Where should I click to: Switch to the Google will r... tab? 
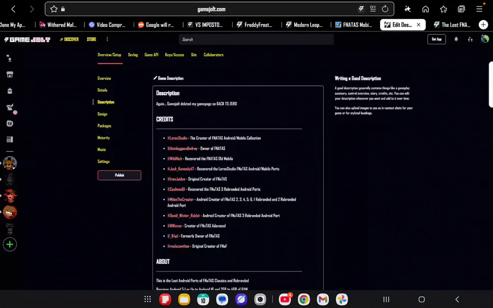click(156, 25)
